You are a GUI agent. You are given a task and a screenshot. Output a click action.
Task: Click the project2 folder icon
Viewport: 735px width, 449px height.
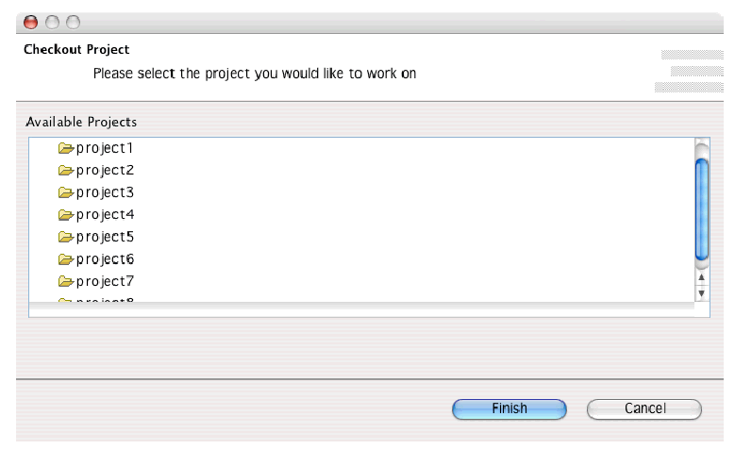point(66,171)
